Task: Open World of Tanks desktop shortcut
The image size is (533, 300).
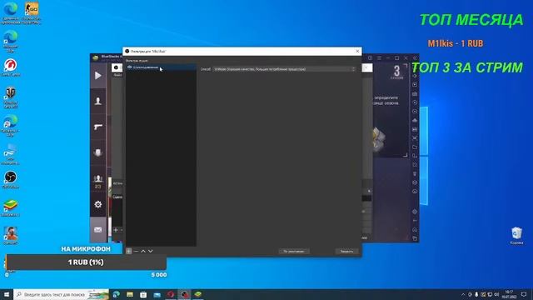Action: pyautogui.click(x=11, y=97)
